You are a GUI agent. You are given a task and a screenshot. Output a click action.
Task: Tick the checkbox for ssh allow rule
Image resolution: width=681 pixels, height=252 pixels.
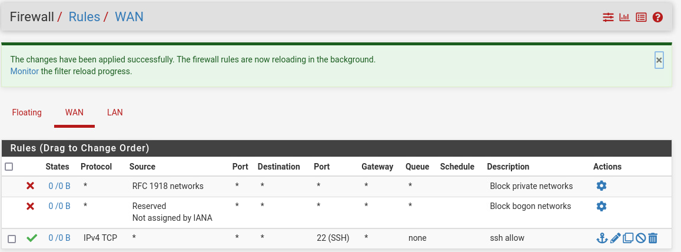12,238
